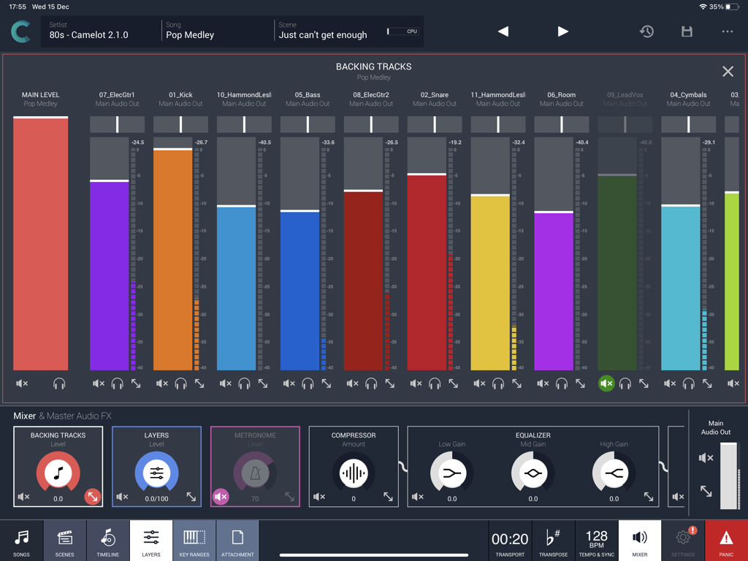The width and height of the screenshot is (748, 561).
Task: Open the save snapshot icon
Action: 687,31
